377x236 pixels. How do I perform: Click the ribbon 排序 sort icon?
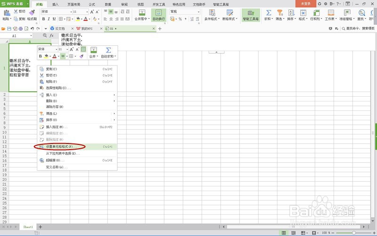point(291,13)
